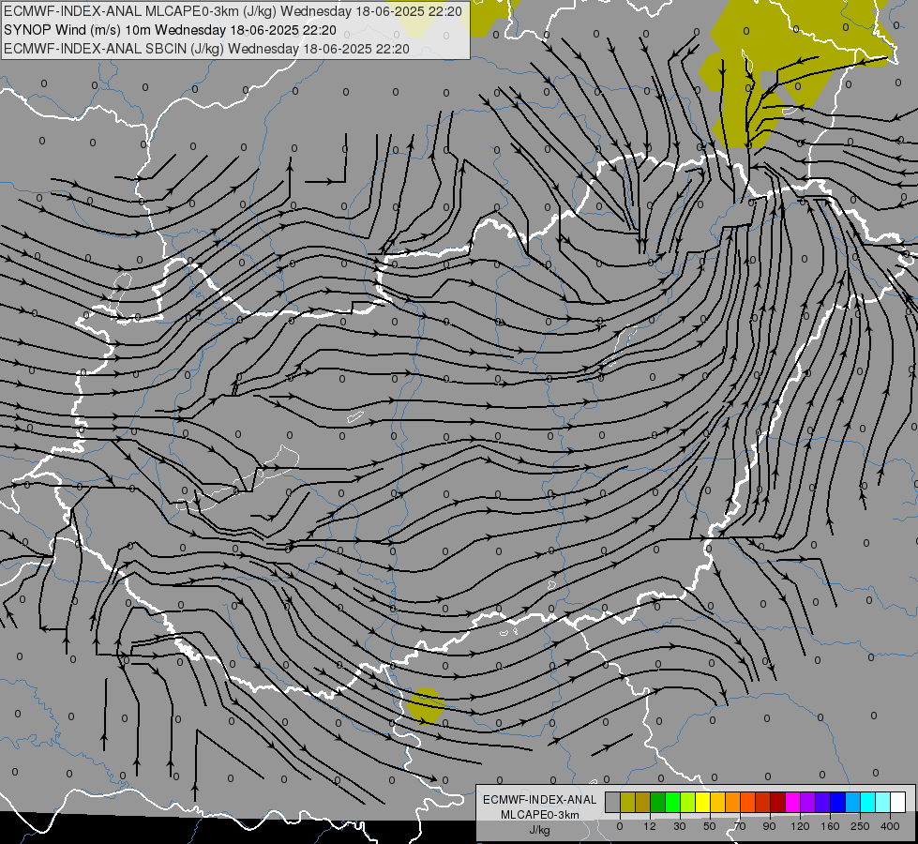
Task: Select the olive-yellow legend swatch above 0
Action: click(627, 802)
